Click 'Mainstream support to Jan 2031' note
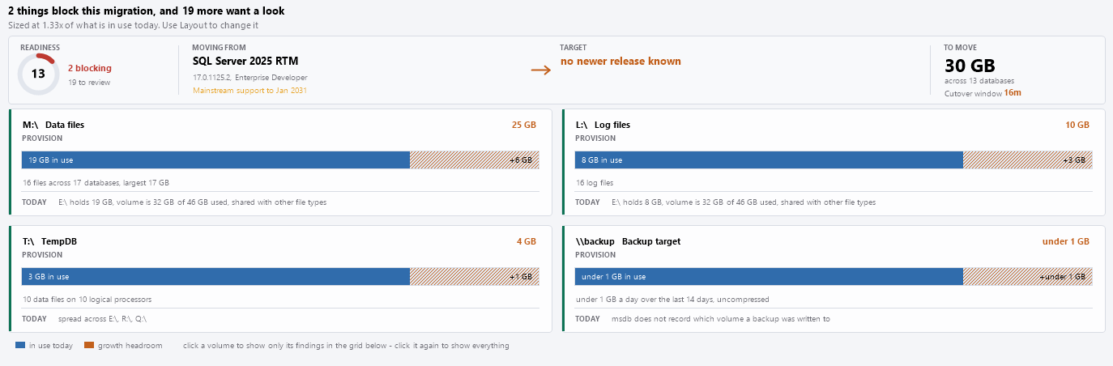The height and width of the screenshot is (366, 1113). (x=249, y=91)
